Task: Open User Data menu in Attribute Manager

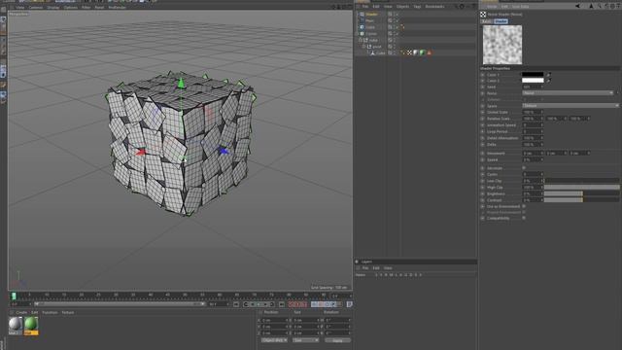Action: [520, 7]
